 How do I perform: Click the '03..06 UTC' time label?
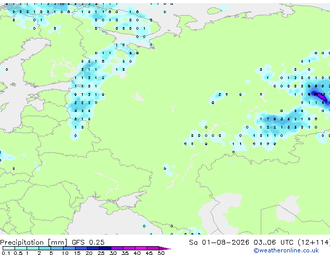click(273, 243)
